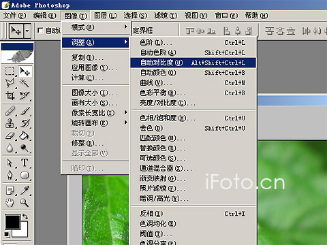Select the Zoom magnifier tool
The image size is (327, 245).
[x=25, y=202]
